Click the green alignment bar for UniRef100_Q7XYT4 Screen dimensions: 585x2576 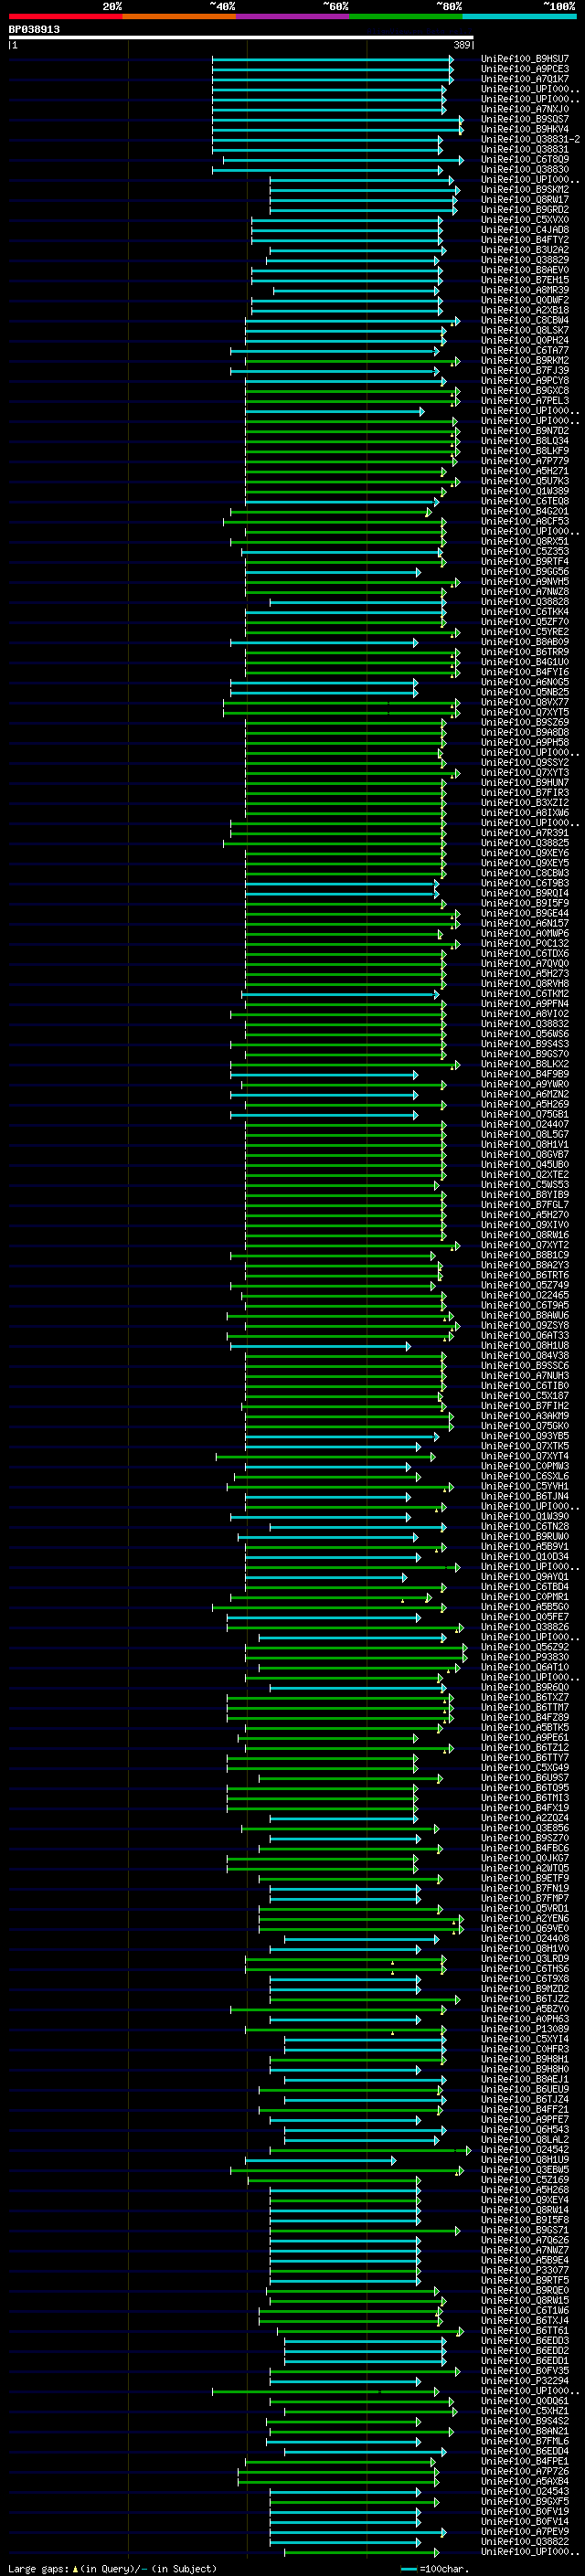tap(326, 1456)
